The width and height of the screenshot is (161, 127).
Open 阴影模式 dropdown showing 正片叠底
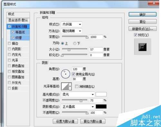coord(78,107)
